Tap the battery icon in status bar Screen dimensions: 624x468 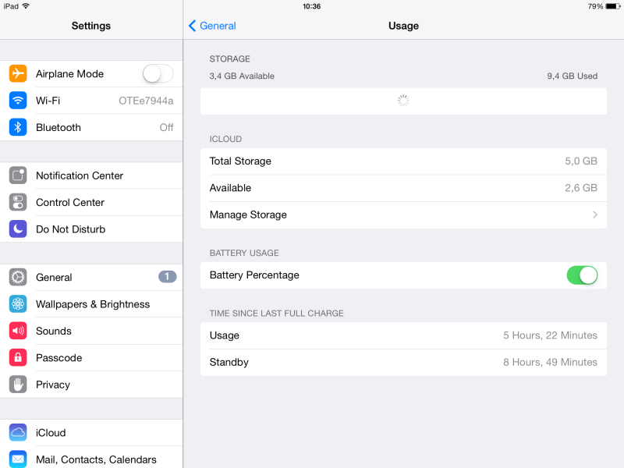[x=612, y=6]
